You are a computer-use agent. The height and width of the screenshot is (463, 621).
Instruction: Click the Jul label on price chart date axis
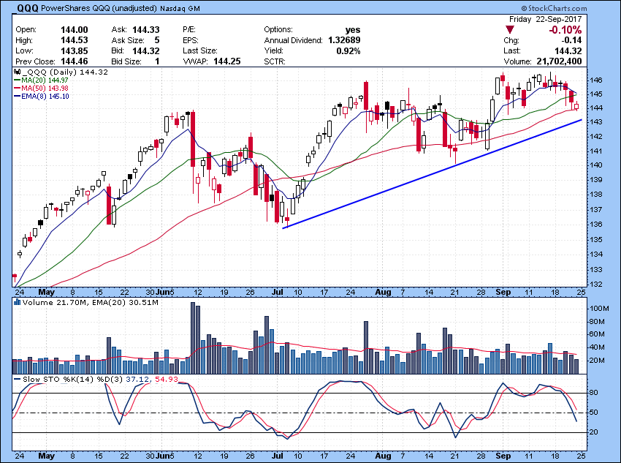pos(277,292)
